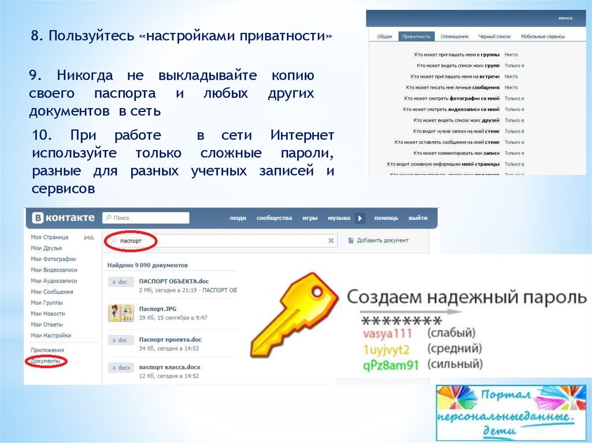Open the сообщества menu item
This screenshot has height=443, width=592.
tap(274, 218)
